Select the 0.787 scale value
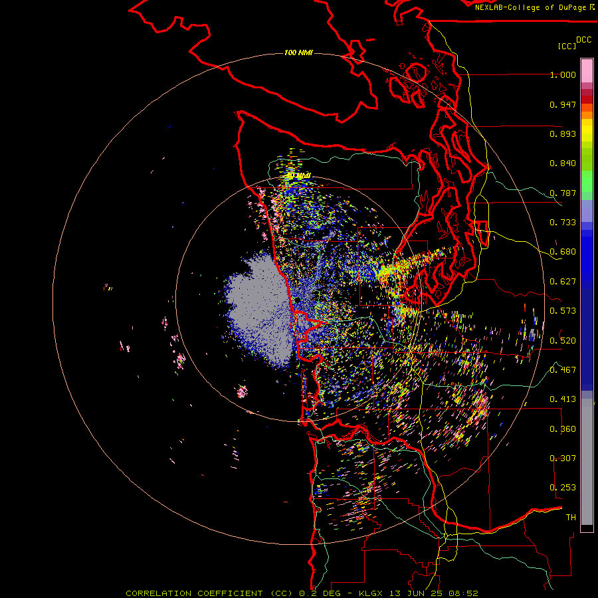The image size is (598, 598). pyautogui.click(x=563, y=193)
